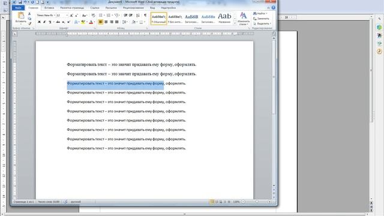This screenshot has height=216, width=384.
Task: Open the multilevel list dropdown
Action: (118, 16)
